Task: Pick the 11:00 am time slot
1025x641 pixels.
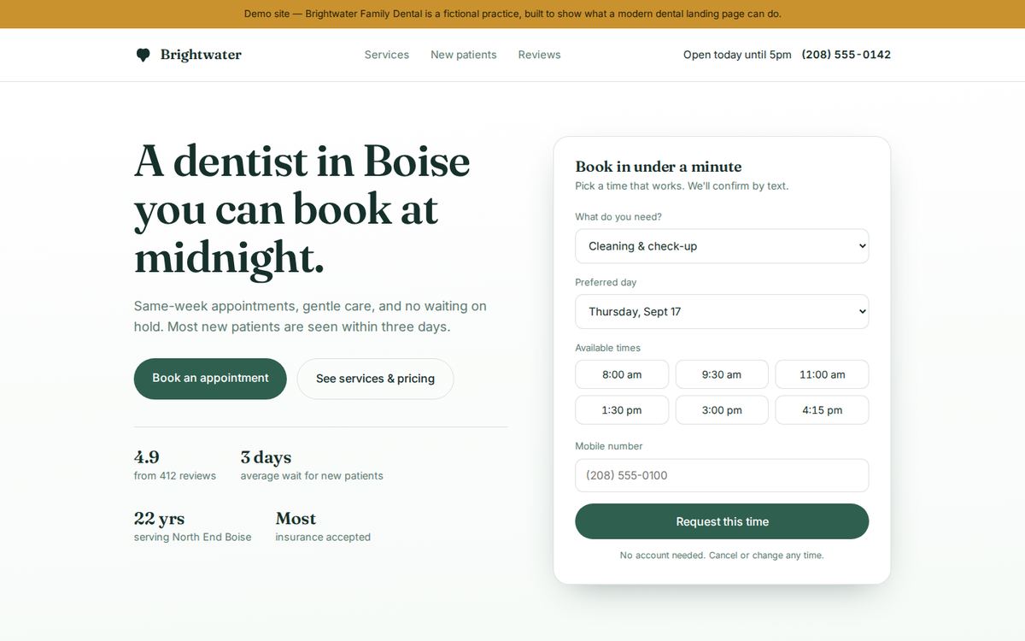Action: (823, 374)
